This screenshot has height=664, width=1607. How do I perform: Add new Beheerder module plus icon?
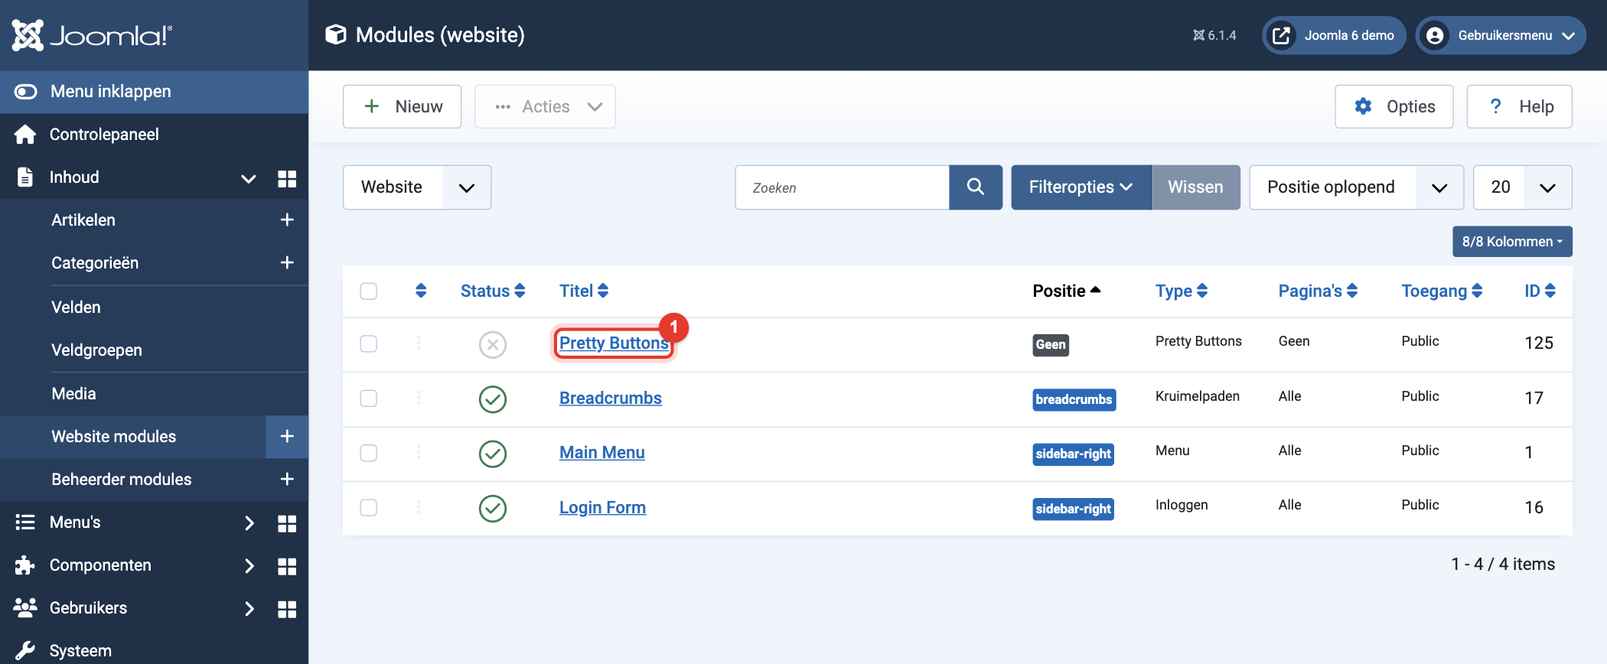(x=287, y=480)
